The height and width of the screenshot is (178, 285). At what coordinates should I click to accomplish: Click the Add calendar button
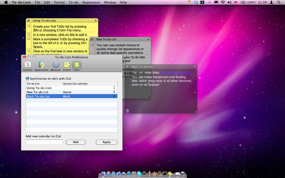76,142
